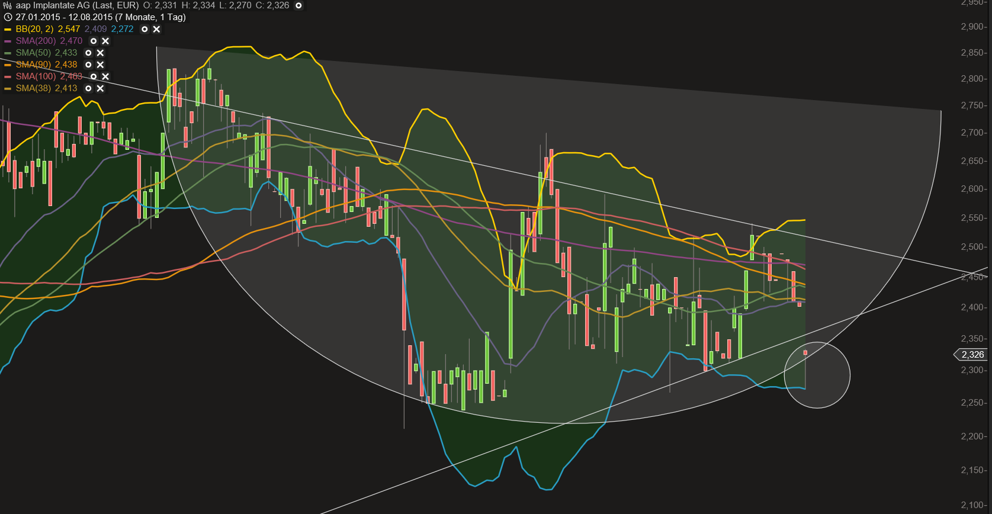Remove the SMA(90) indicator
The height and width of the screenshot is (514, 992).
(x=100, y=65)
